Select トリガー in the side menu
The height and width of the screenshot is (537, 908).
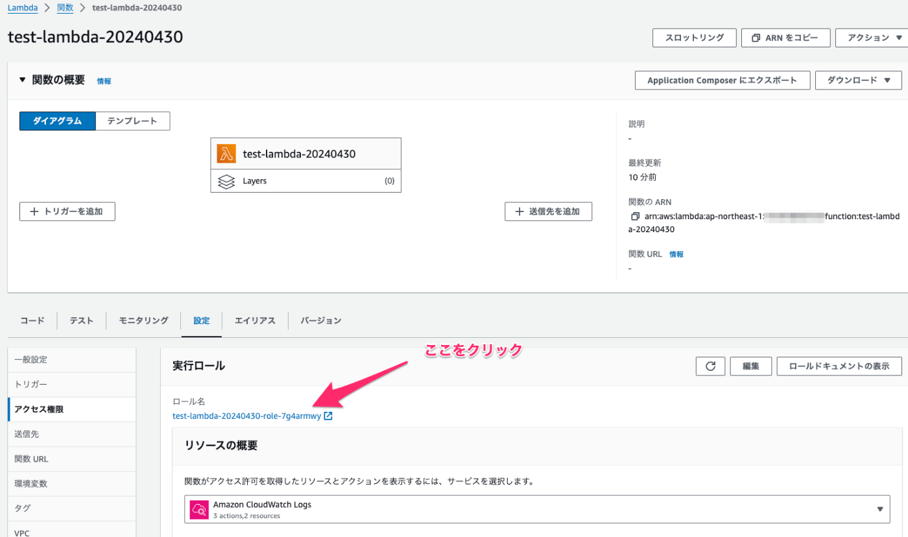[x=71, y=385]
